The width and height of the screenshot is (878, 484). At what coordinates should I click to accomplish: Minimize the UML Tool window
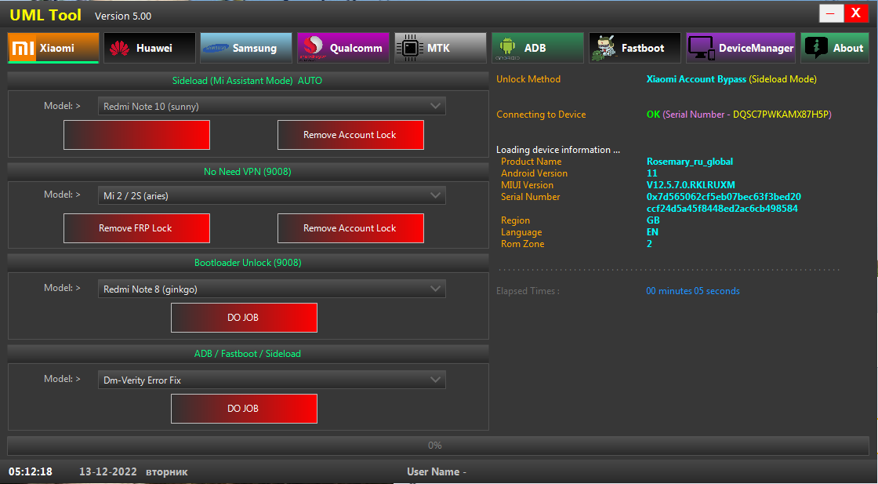(831, 13)
